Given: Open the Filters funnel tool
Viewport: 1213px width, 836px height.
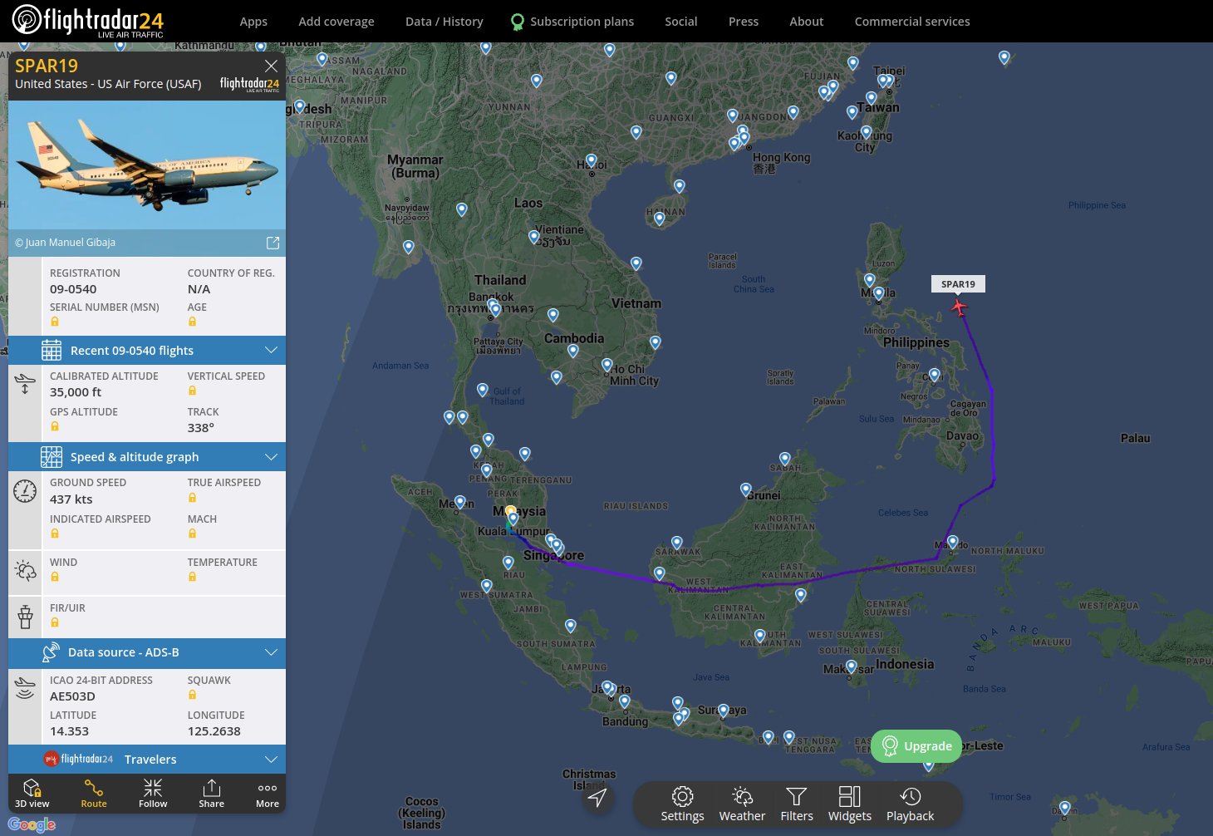Looking at the screenshot, I should tap(797, 804).
